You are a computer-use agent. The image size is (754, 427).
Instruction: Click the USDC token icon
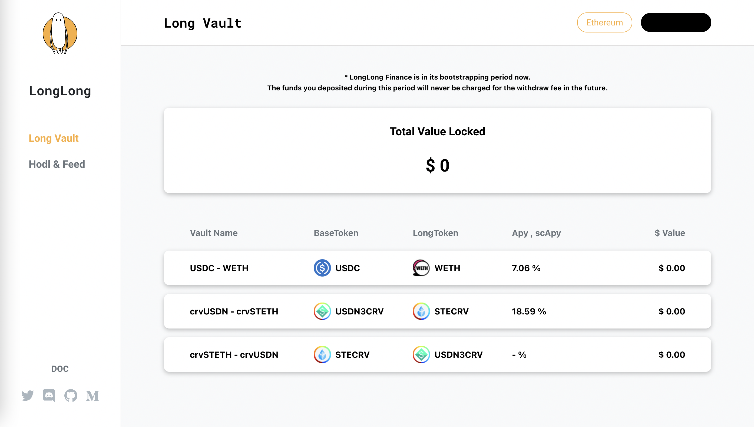322,268
